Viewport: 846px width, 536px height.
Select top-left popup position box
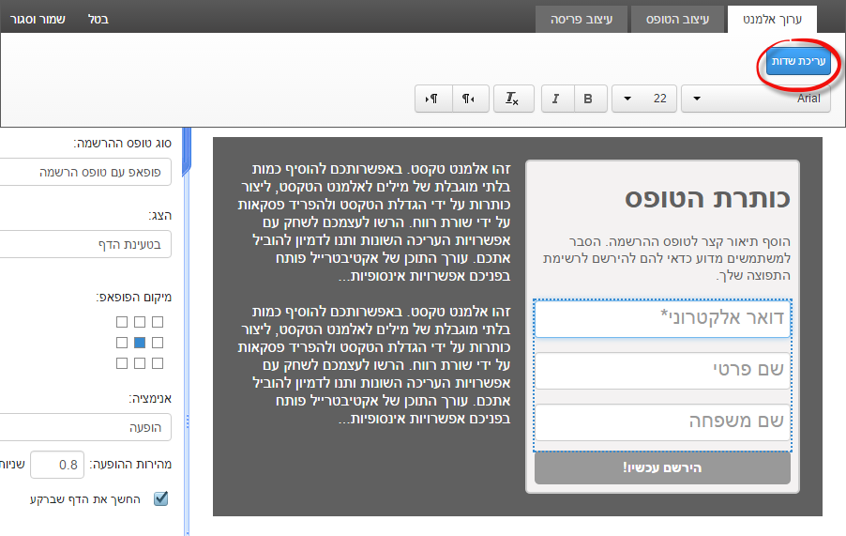pos(122,322)
